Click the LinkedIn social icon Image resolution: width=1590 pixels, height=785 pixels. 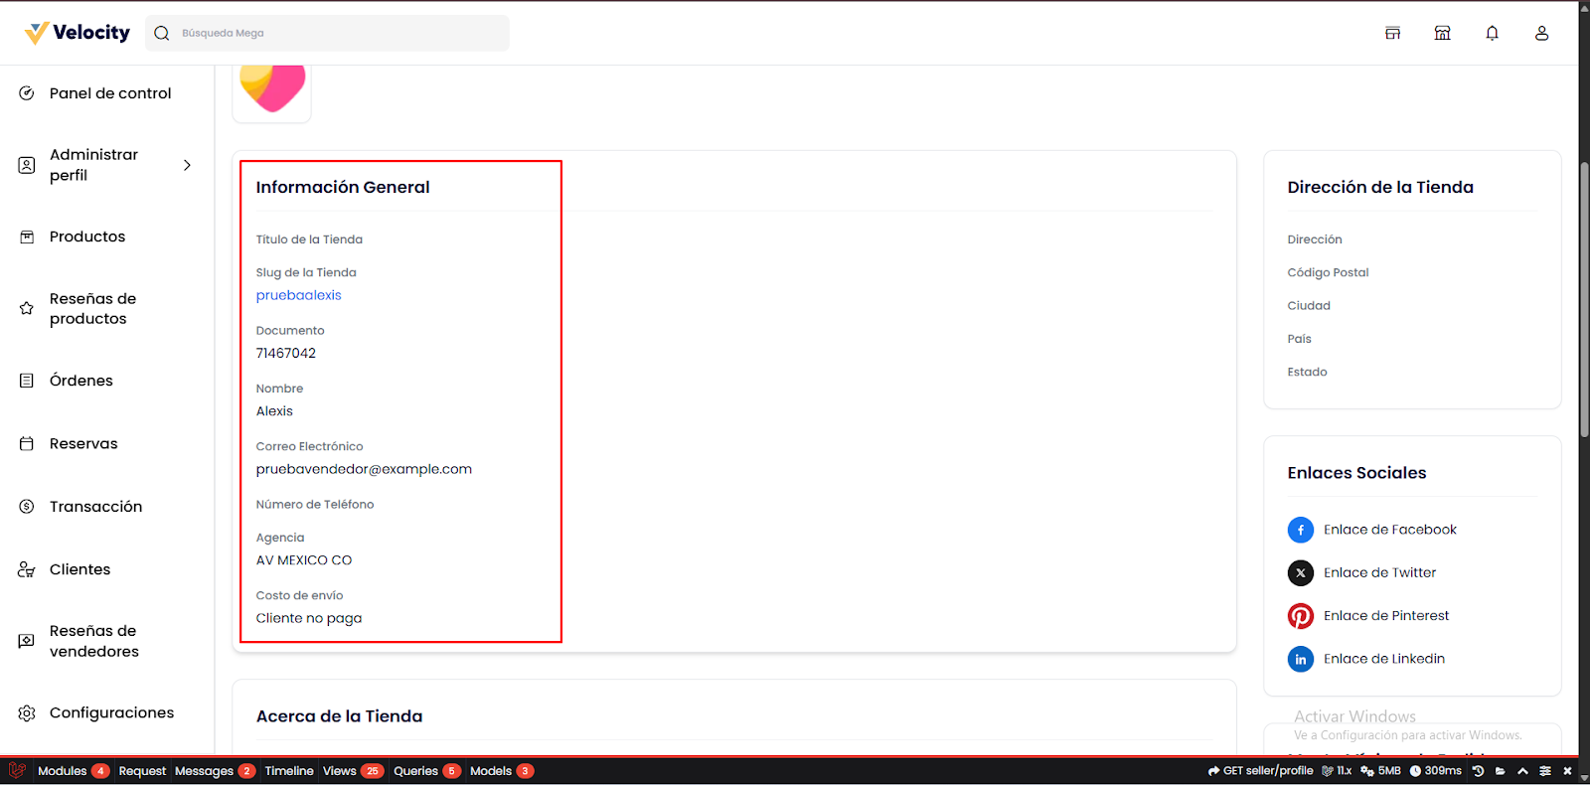(1300, 659)
